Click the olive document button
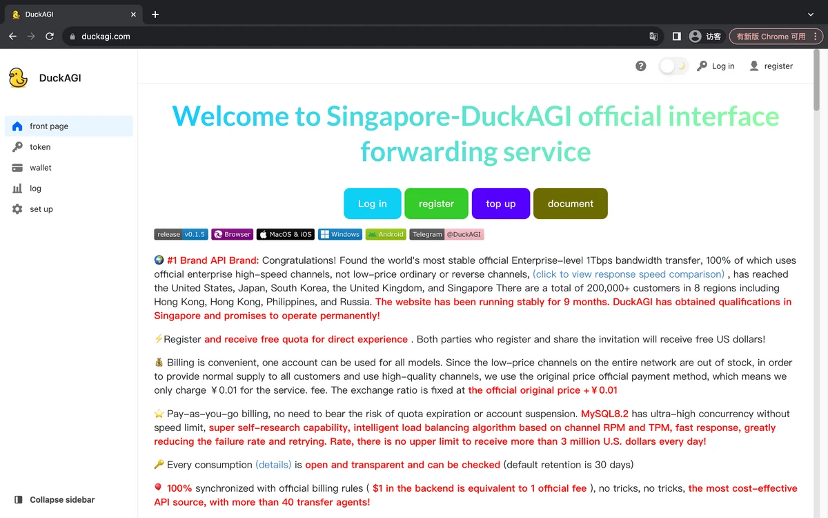Screen dimensions: 828x518 pos(571,204)
